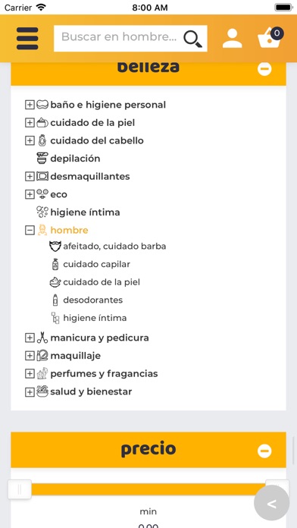This screenshot has width=297, height=528.
Task: Tap the salad bowl icon for salud
Action: click(x=42, y=391)
